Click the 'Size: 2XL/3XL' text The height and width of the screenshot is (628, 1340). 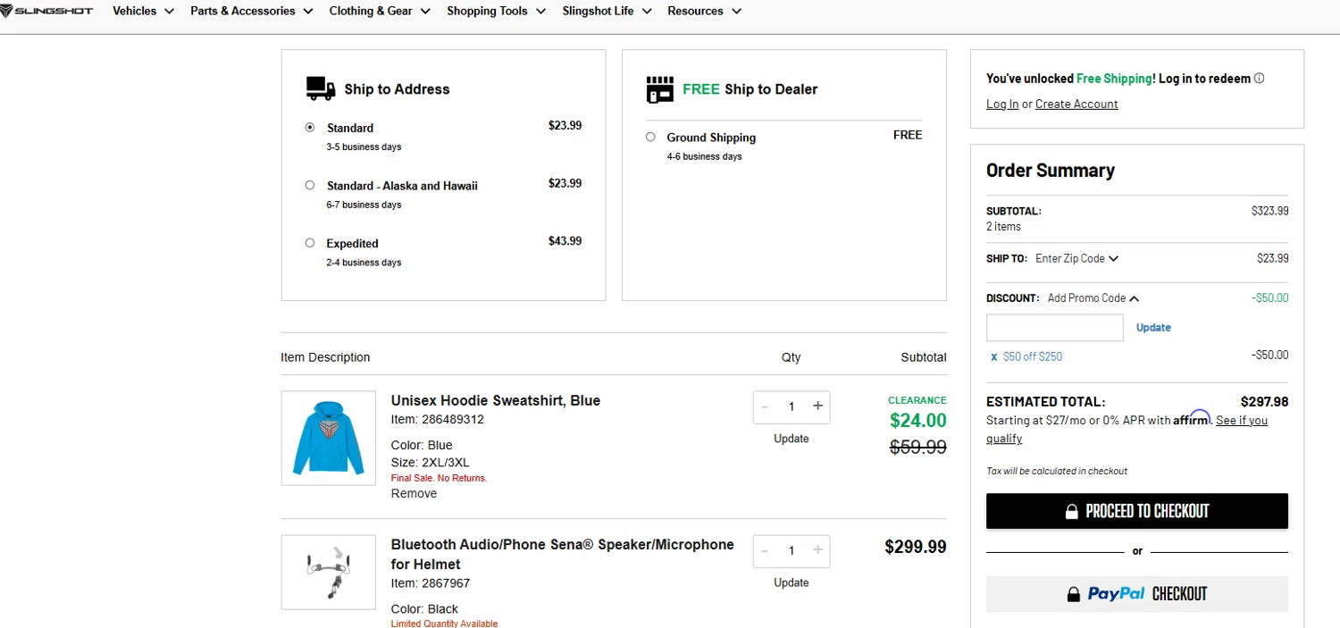(x=430, y=462)
